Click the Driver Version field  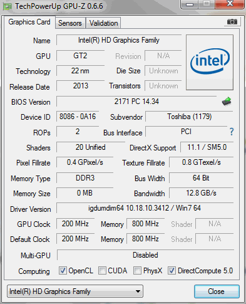click(x=145, y=208)
